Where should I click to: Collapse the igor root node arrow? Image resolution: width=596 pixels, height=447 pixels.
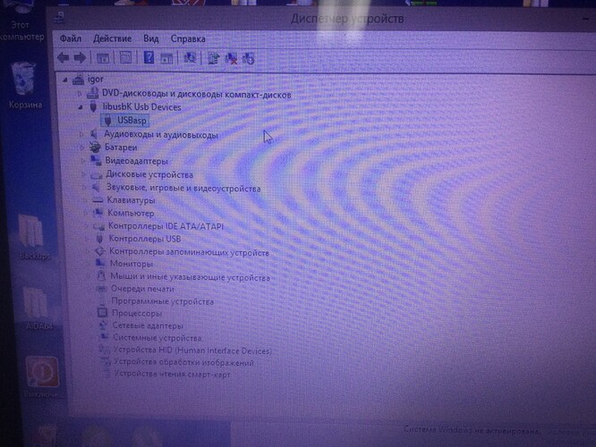click(x=65, y=80)
